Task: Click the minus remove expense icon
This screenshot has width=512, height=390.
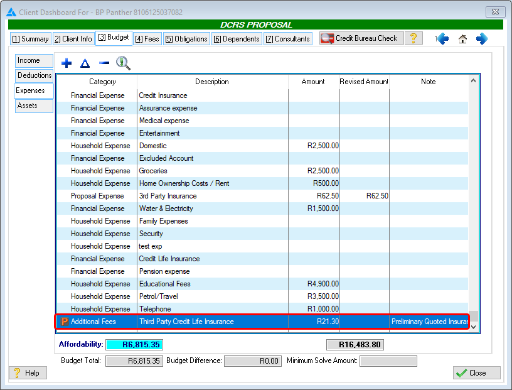Action: coord(104,63)
